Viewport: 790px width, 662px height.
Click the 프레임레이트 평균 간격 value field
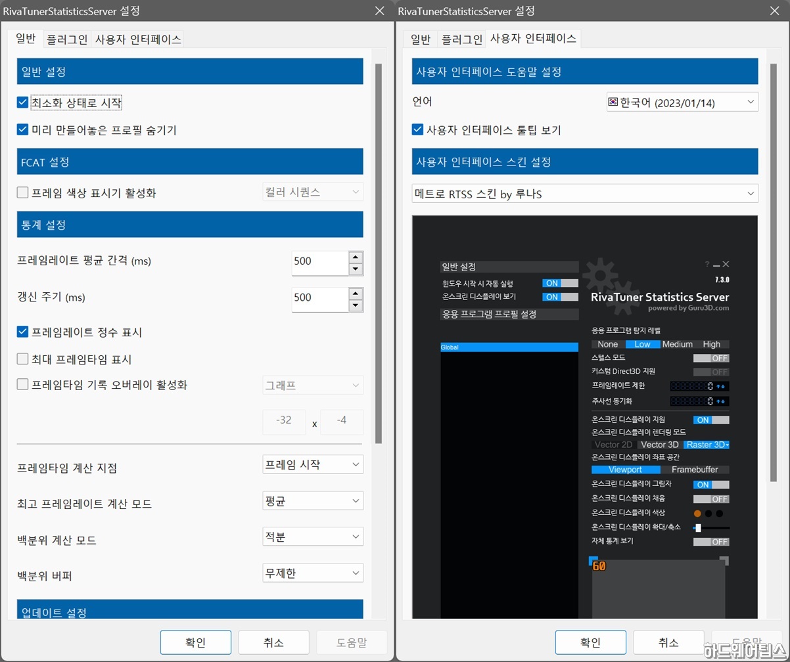click(320, 263)
